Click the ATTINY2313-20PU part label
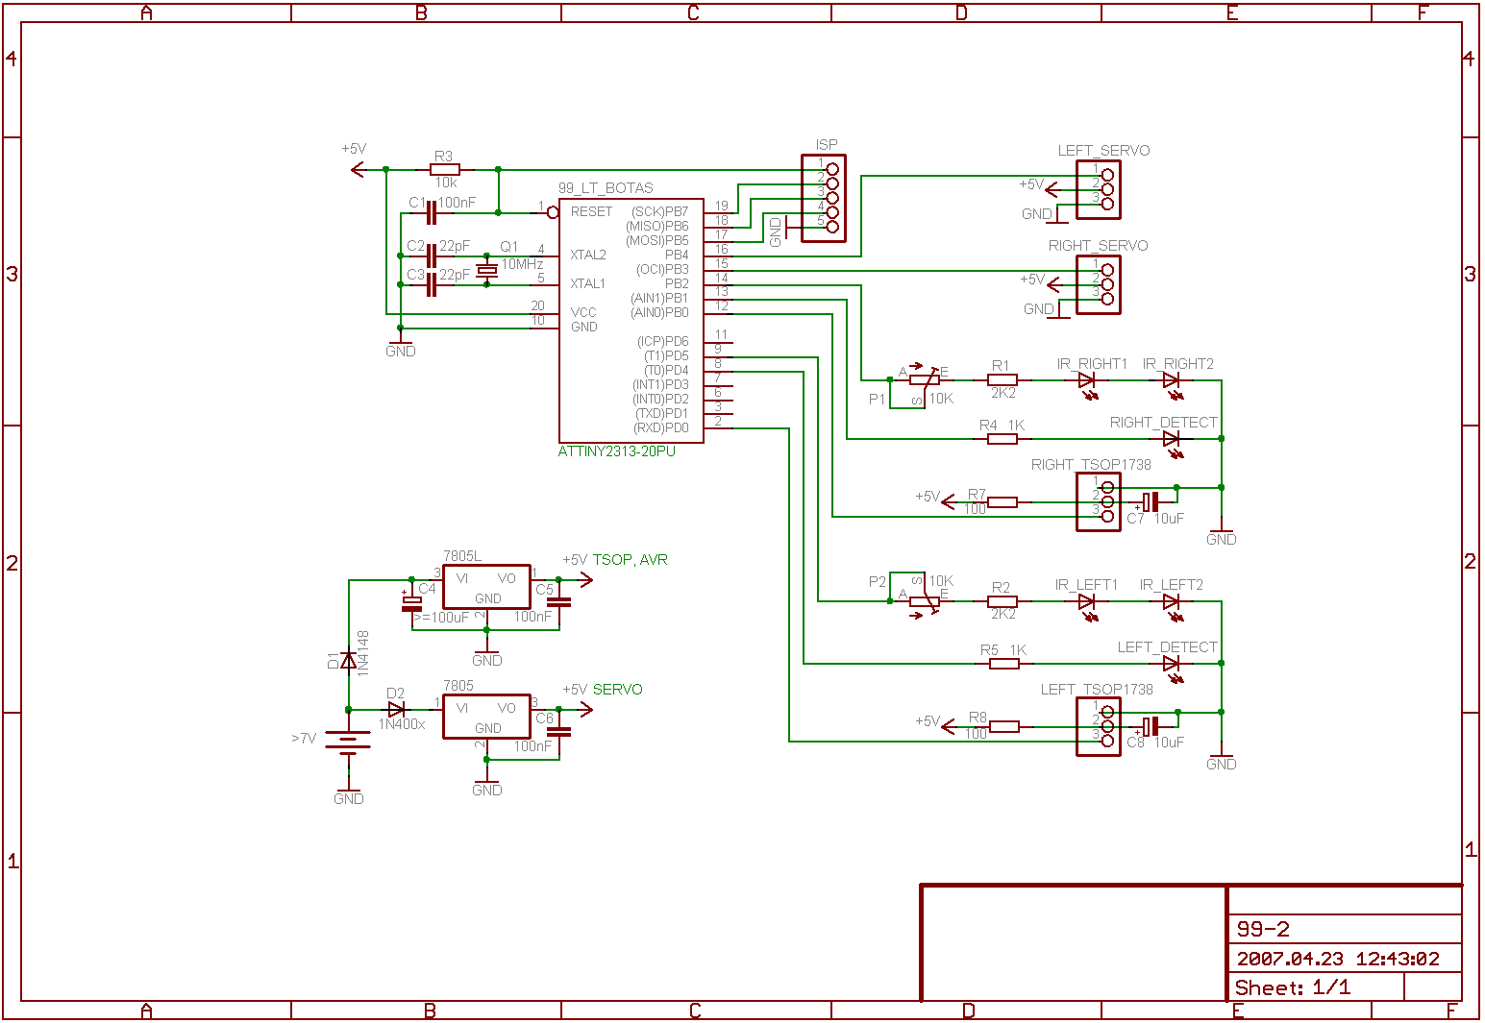The height and width of the screenshot is (1023, 1485). pos(616,451)
